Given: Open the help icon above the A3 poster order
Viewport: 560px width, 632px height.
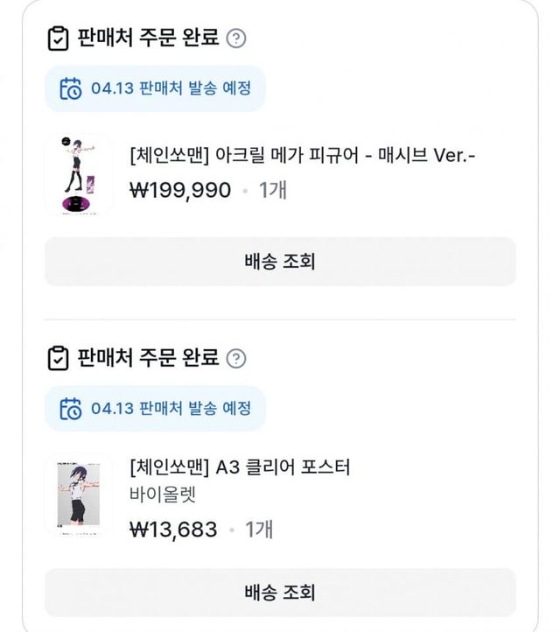Looking at the screenshot, I should coord(236,358).
